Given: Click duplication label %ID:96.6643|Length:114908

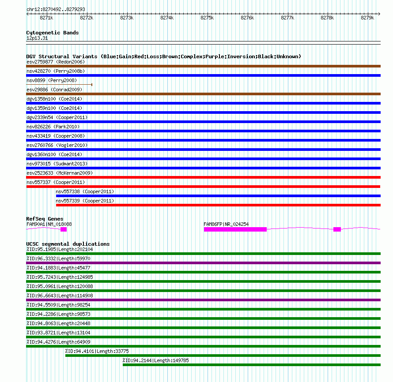Looking at the screenshot, I should [60, 296].
